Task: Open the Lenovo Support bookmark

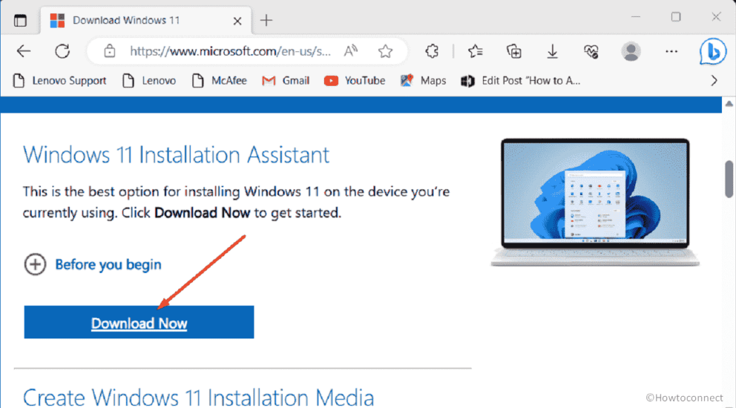Action: [60, 81]
